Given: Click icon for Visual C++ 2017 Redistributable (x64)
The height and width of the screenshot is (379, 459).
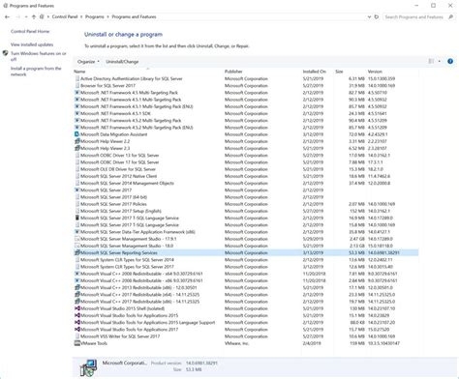Looking at the screenshot, I should click(76, 295).
